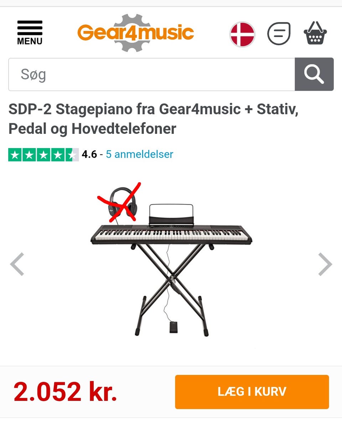
Task: Click the X-frame keyboard stand in image
Action: [x=171, y=289]
